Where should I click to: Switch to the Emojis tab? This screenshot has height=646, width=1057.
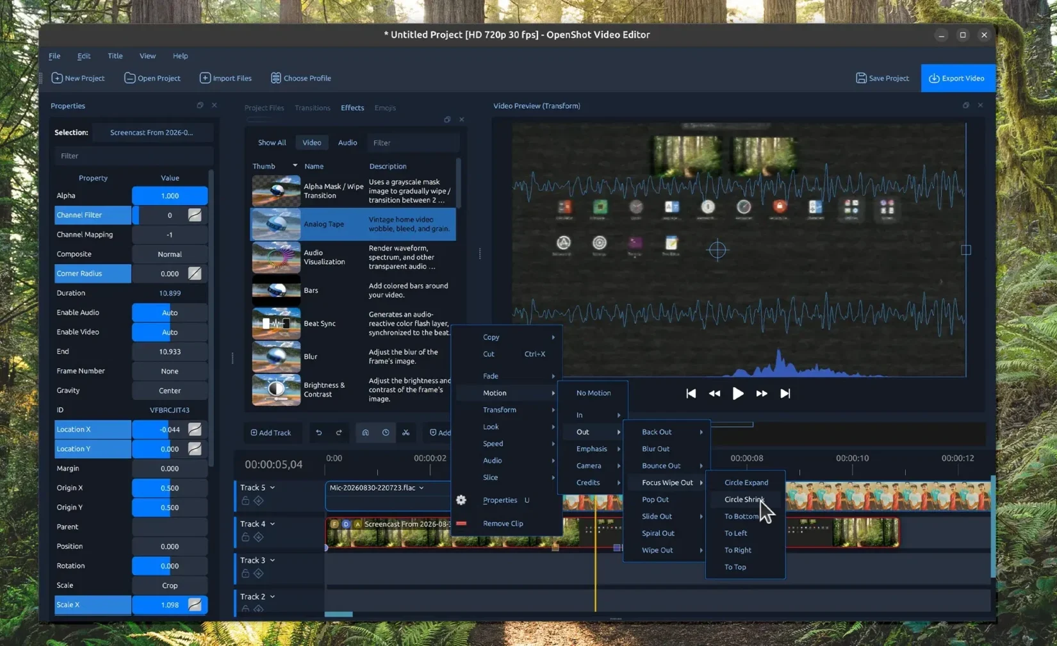click(x=385, y=108)
